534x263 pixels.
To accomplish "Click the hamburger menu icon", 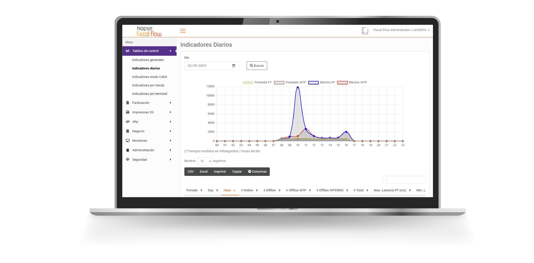I will tap(183, 31).
